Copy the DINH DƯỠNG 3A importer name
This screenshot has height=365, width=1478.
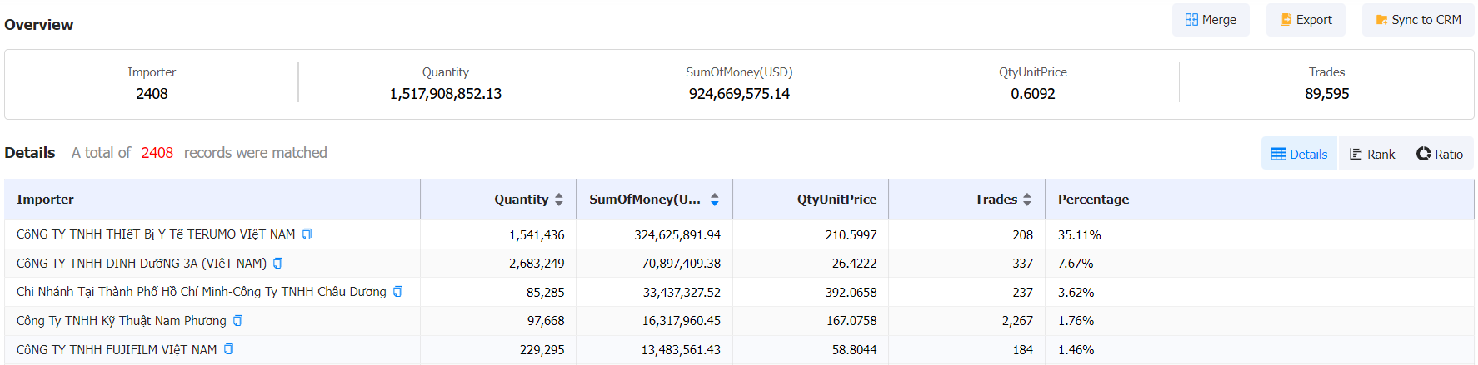click(278, 264)
